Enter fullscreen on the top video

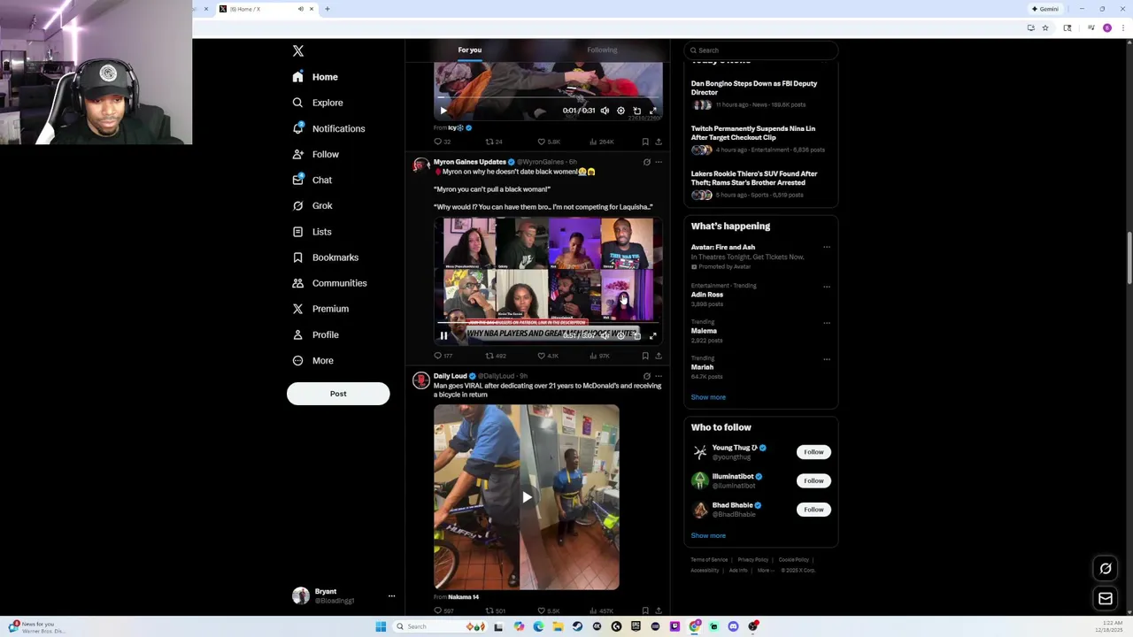click(x=653, y=111)
